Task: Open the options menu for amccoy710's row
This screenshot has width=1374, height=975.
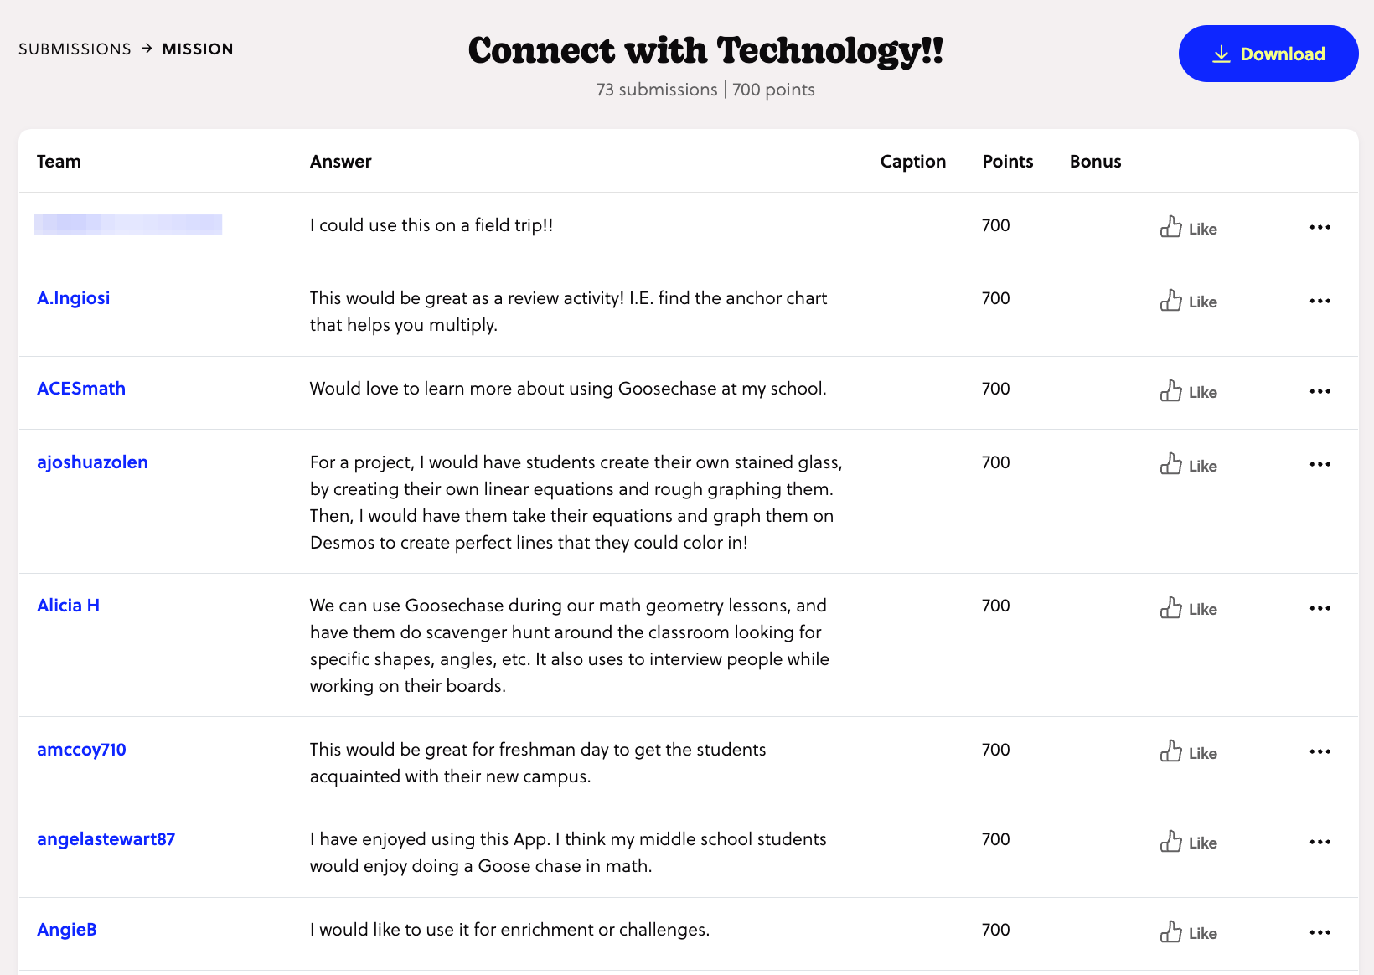Action: tap(1320, 751)
